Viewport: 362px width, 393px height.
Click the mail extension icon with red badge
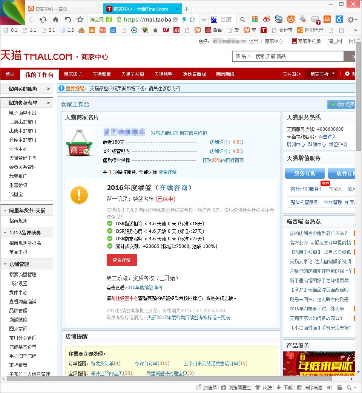coord(315,20)
